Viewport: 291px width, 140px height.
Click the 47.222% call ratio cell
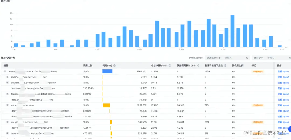click(88, 134)
